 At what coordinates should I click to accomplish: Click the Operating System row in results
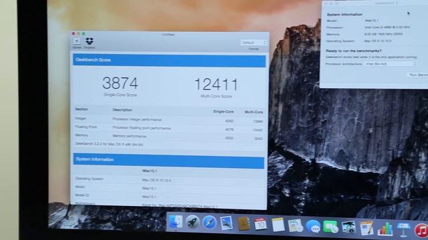tap(169, 179)
